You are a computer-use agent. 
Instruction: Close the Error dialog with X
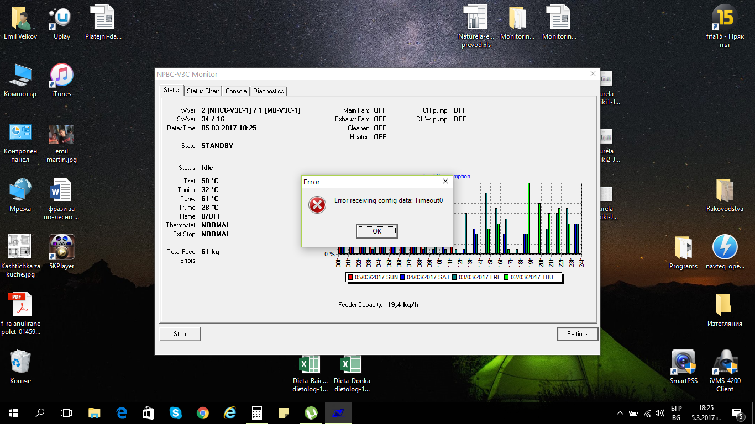[x=445, y=181]
